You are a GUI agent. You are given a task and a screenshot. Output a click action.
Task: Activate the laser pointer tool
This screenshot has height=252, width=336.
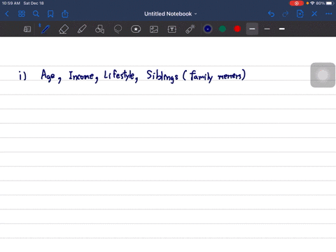(190, 29)
